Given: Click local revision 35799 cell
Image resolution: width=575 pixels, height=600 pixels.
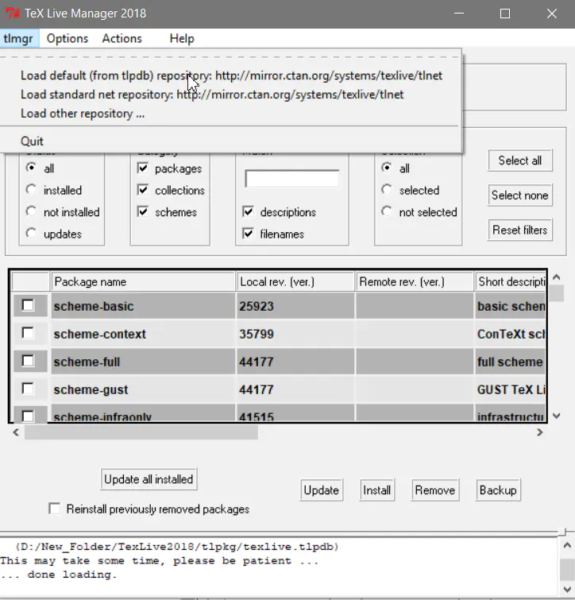Looking at the screenshot, I should click(295, 334).
